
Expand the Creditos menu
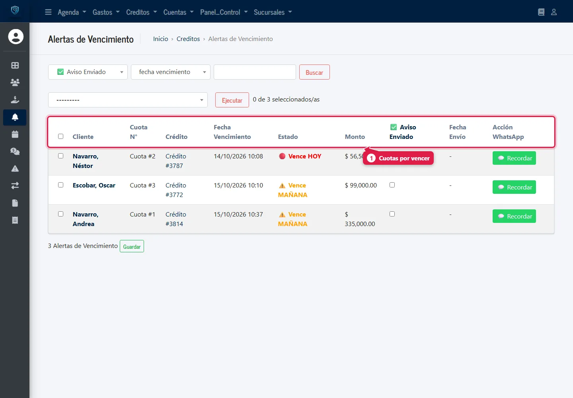pyautogui.click(x=142, y=12)
